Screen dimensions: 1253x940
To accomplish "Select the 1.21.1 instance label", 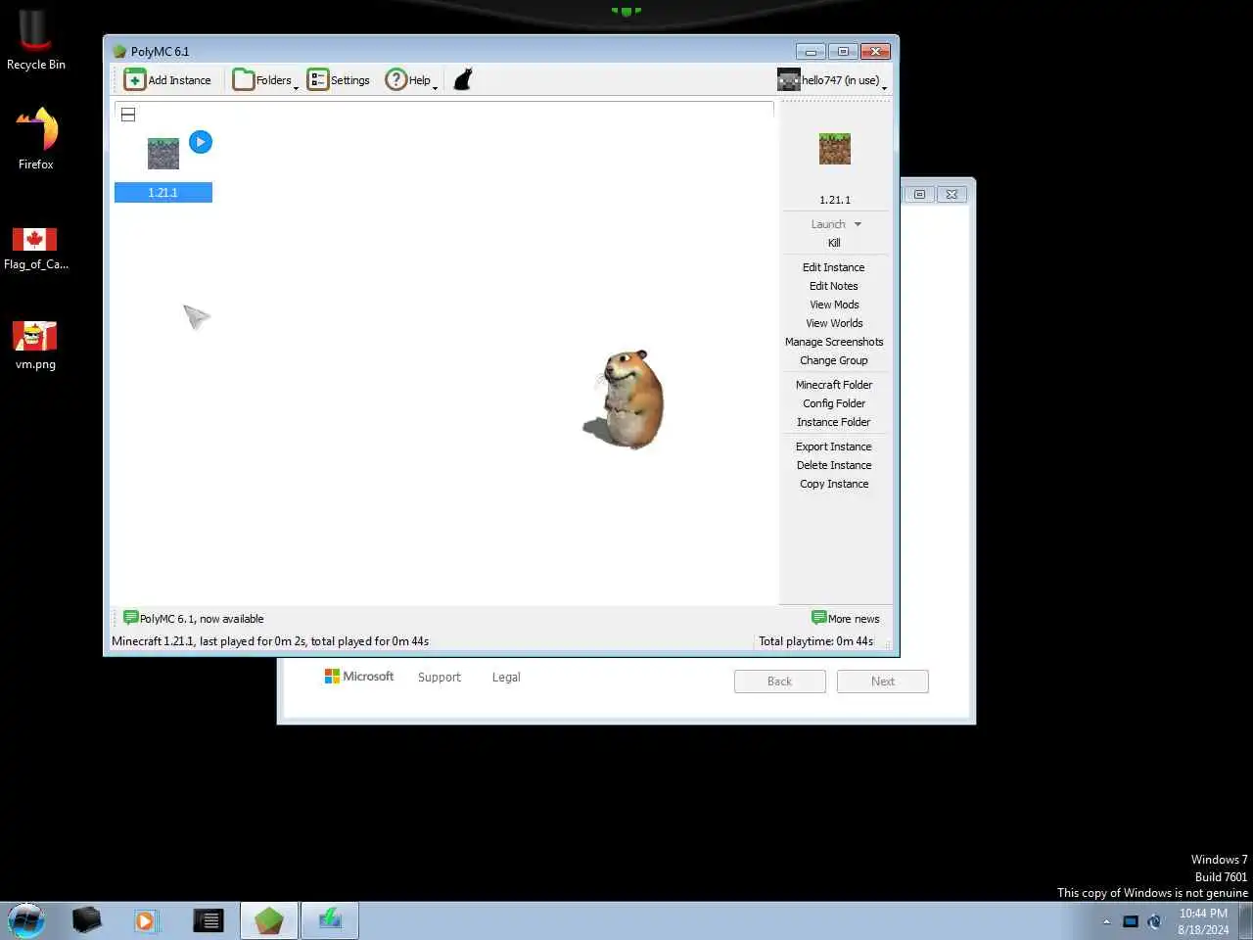I will point(163,193).
